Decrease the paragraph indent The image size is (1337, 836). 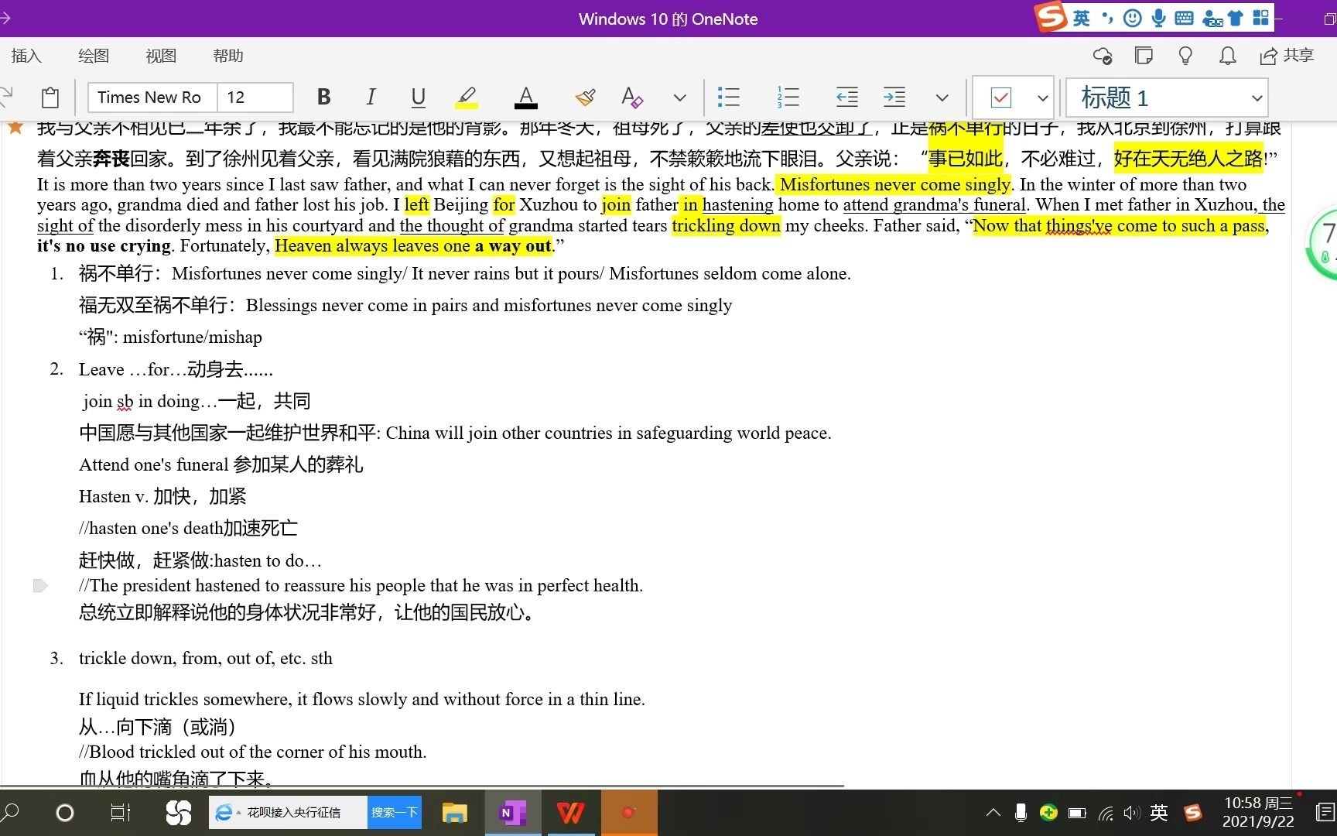[x=847, y=98]
